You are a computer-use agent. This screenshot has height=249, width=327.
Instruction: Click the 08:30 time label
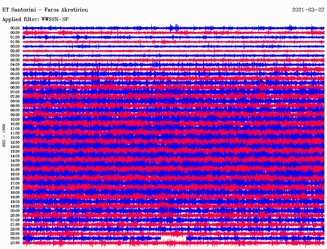(15, 106)
